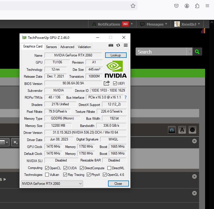Open the GPU-Z hamburger menu
Screen dimensions: 214x209
click(x=126, y=45)
